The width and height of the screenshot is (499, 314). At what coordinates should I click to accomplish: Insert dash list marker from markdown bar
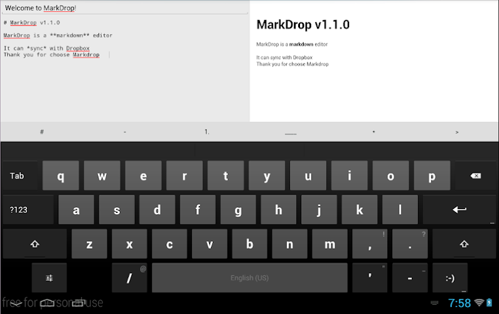click(x=125, y=132)
